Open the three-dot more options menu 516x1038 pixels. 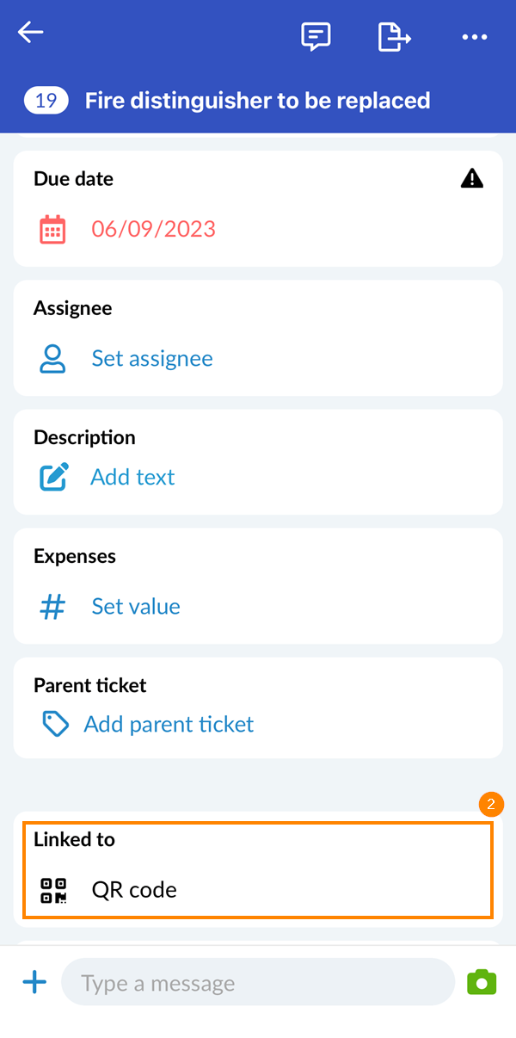[474, 37]
